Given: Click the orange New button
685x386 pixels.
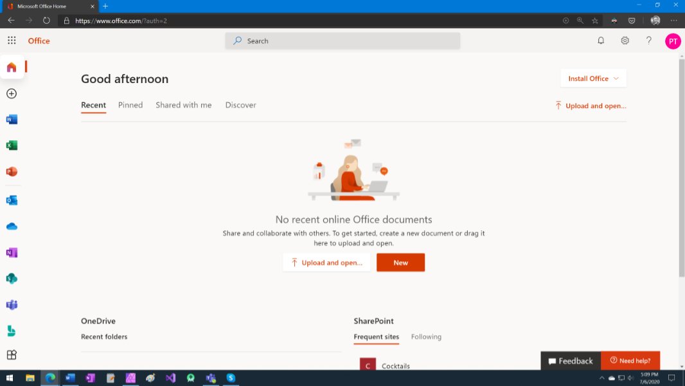Looking at the screenshot, I should [x=400, y=262].
